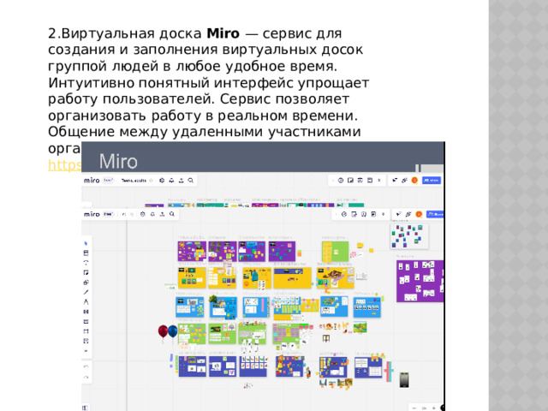Open search in lower board bar
Image resolution: width=548 pixels, height=411 pixels.
point(172,214)
